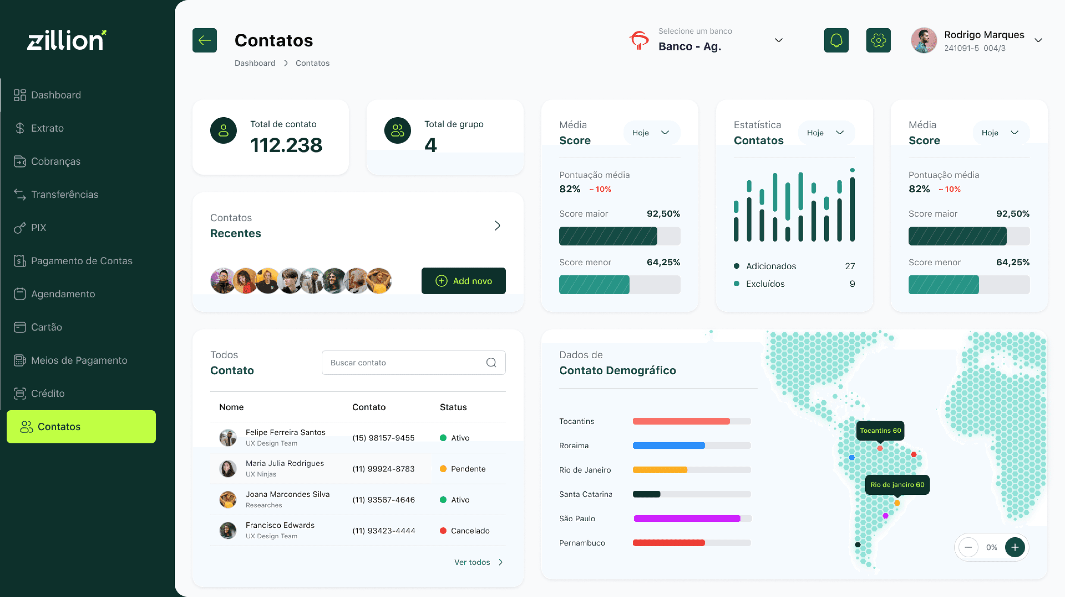Screen dimensions: 1065x597
Task: Expand Contatos Recentes chevron arrow
Action: click(497, 226)
